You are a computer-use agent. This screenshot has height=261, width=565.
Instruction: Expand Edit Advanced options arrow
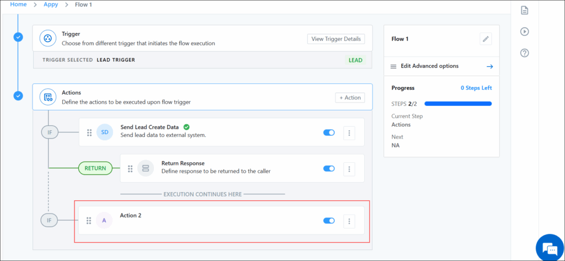click(x=489, y=66)
